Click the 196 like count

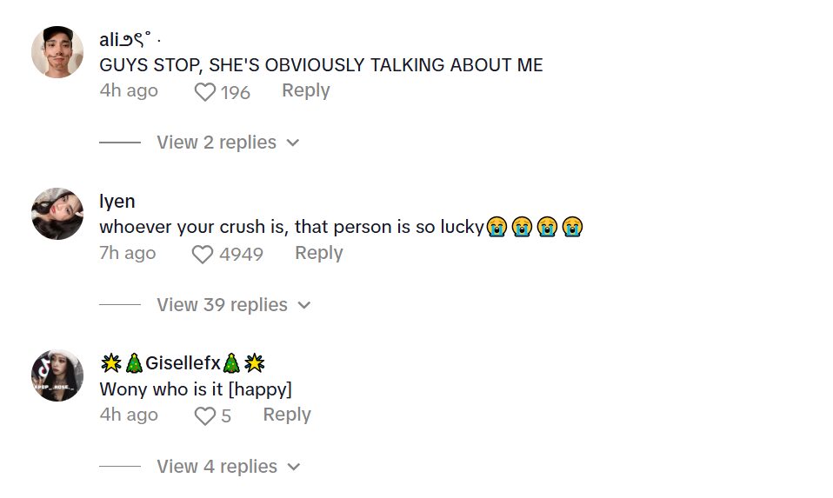coord(236,92)
